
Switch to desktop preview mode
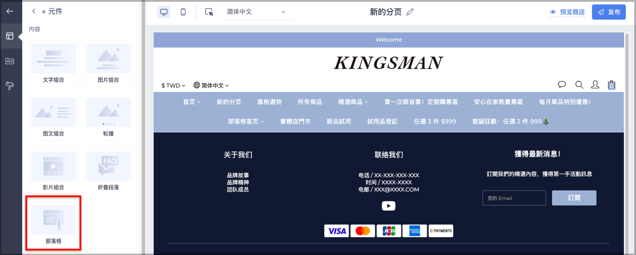pos(164,12)
